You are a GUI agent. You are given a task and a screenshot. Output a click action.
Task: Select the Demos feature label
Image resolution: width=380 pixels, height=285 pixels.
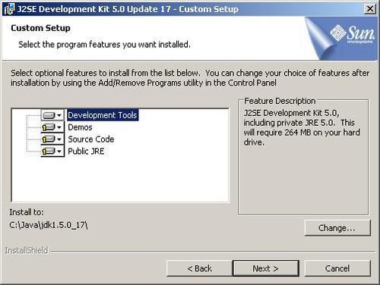click(x=80, y=127)
